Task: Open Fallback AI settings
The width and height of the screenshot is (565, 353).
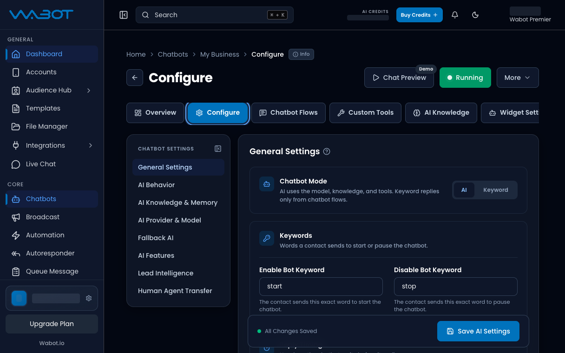Action: click(x=178, y=238)
